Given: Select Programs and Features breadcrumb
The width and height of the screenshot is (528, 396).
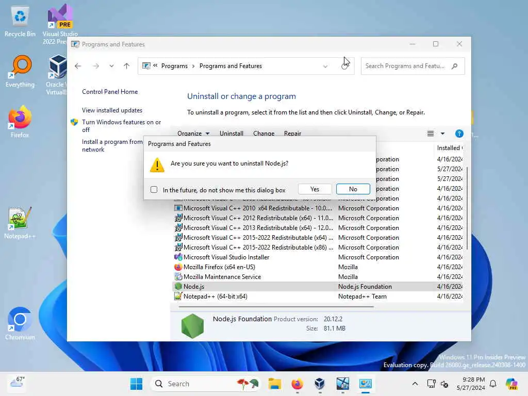Looking at the screenshot, I should pyautogui.click(x=230, y=66).
